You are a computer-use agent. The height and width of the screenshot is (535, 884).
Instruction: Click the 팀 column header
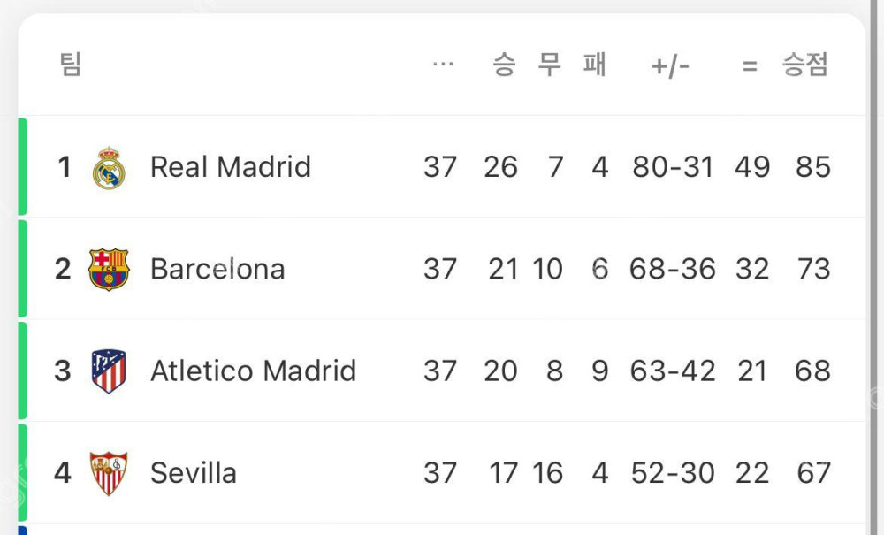point(71,65)
